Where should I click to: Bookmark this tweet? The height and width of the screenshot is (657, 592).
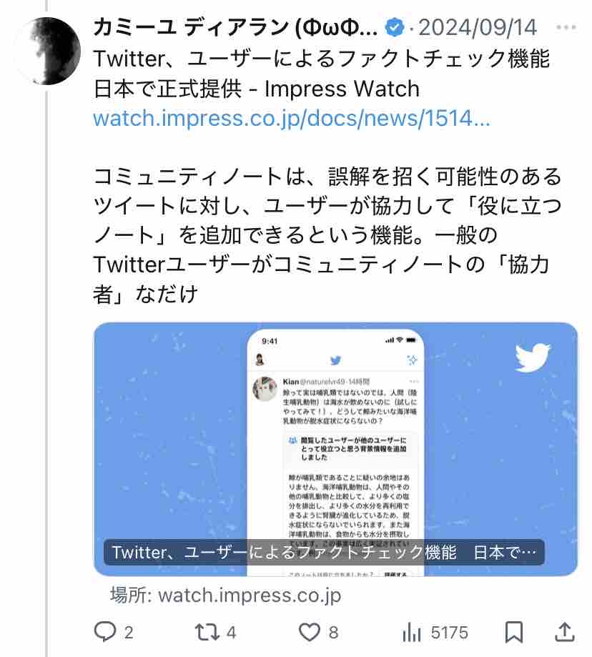coord(513,632)
